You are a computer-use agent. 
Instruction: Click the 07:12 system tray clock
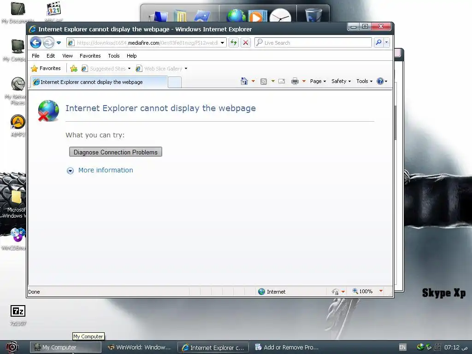(455, 348)
